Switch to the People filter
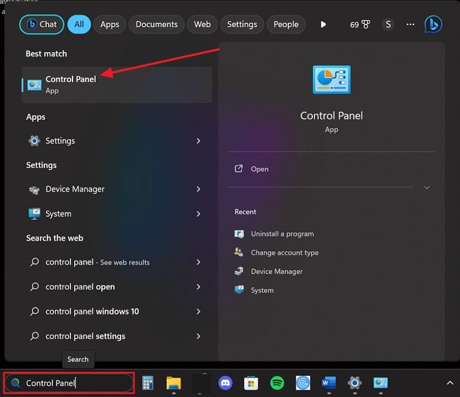 click(286, 24)
